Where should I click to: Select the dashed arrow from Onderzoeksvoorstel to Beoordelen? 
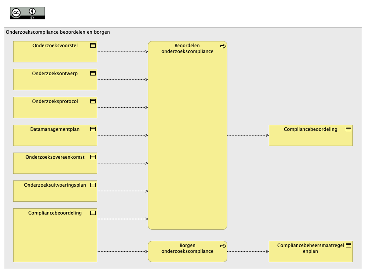pos(123,52)
